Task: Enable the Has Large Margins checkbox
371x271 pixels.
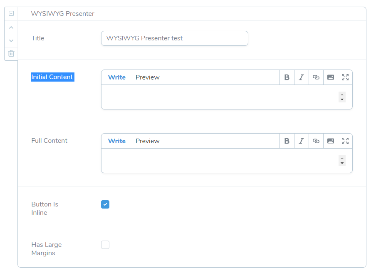Action: (x=105, y=245)
